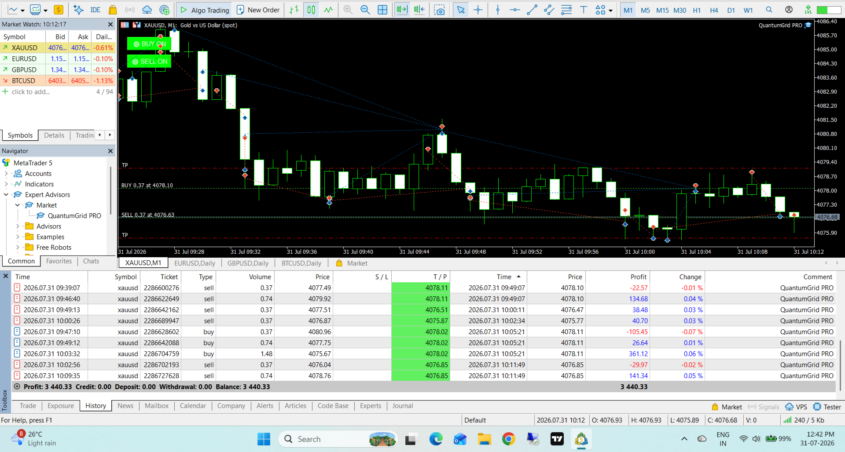845x452 pixels.
Task: Switch chart to bar chart mode
Action: pyautogui.click(x=294, y=10)
